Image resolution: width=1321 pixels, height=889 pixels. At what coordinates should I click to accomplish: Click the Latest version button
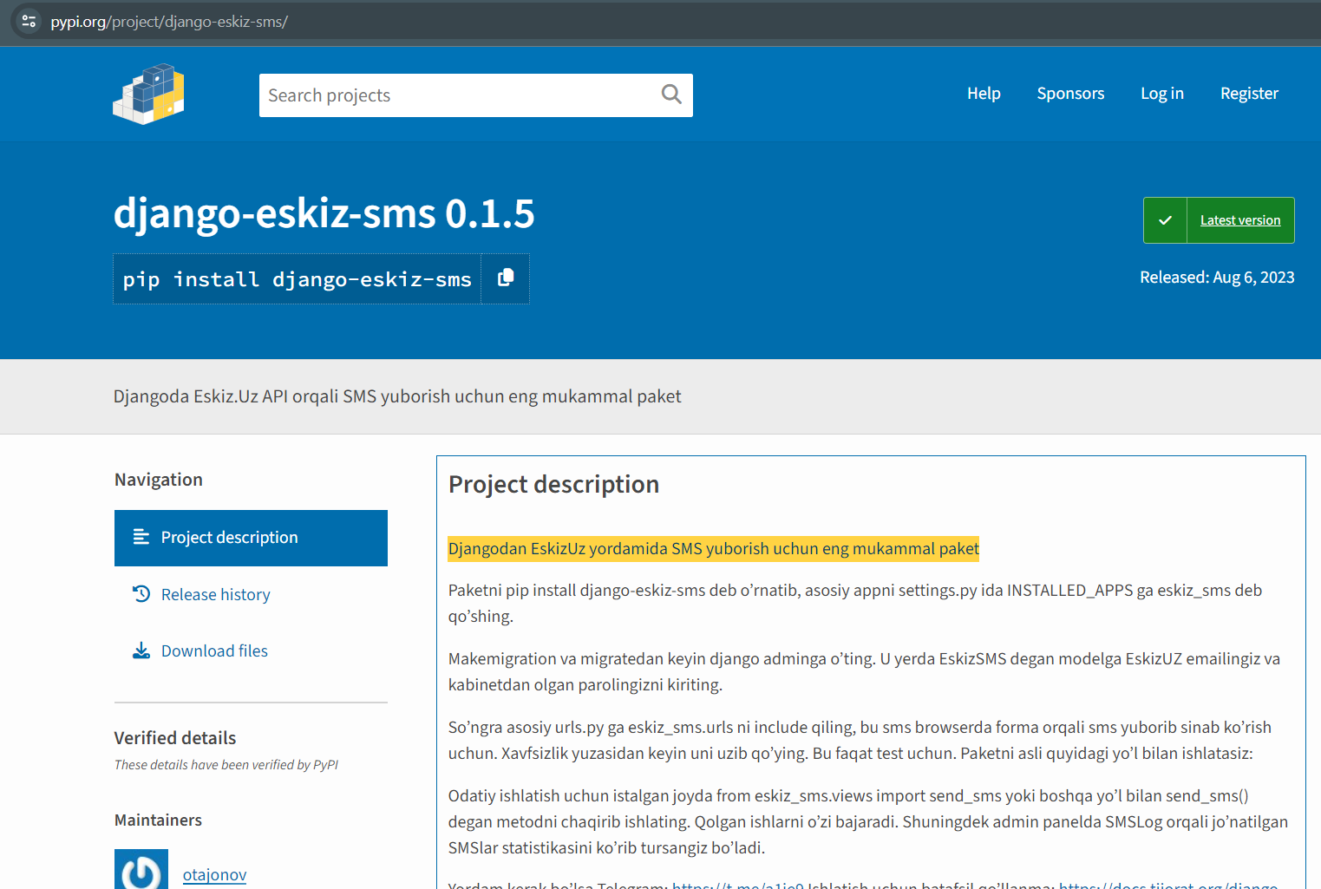pos(1219,220)
